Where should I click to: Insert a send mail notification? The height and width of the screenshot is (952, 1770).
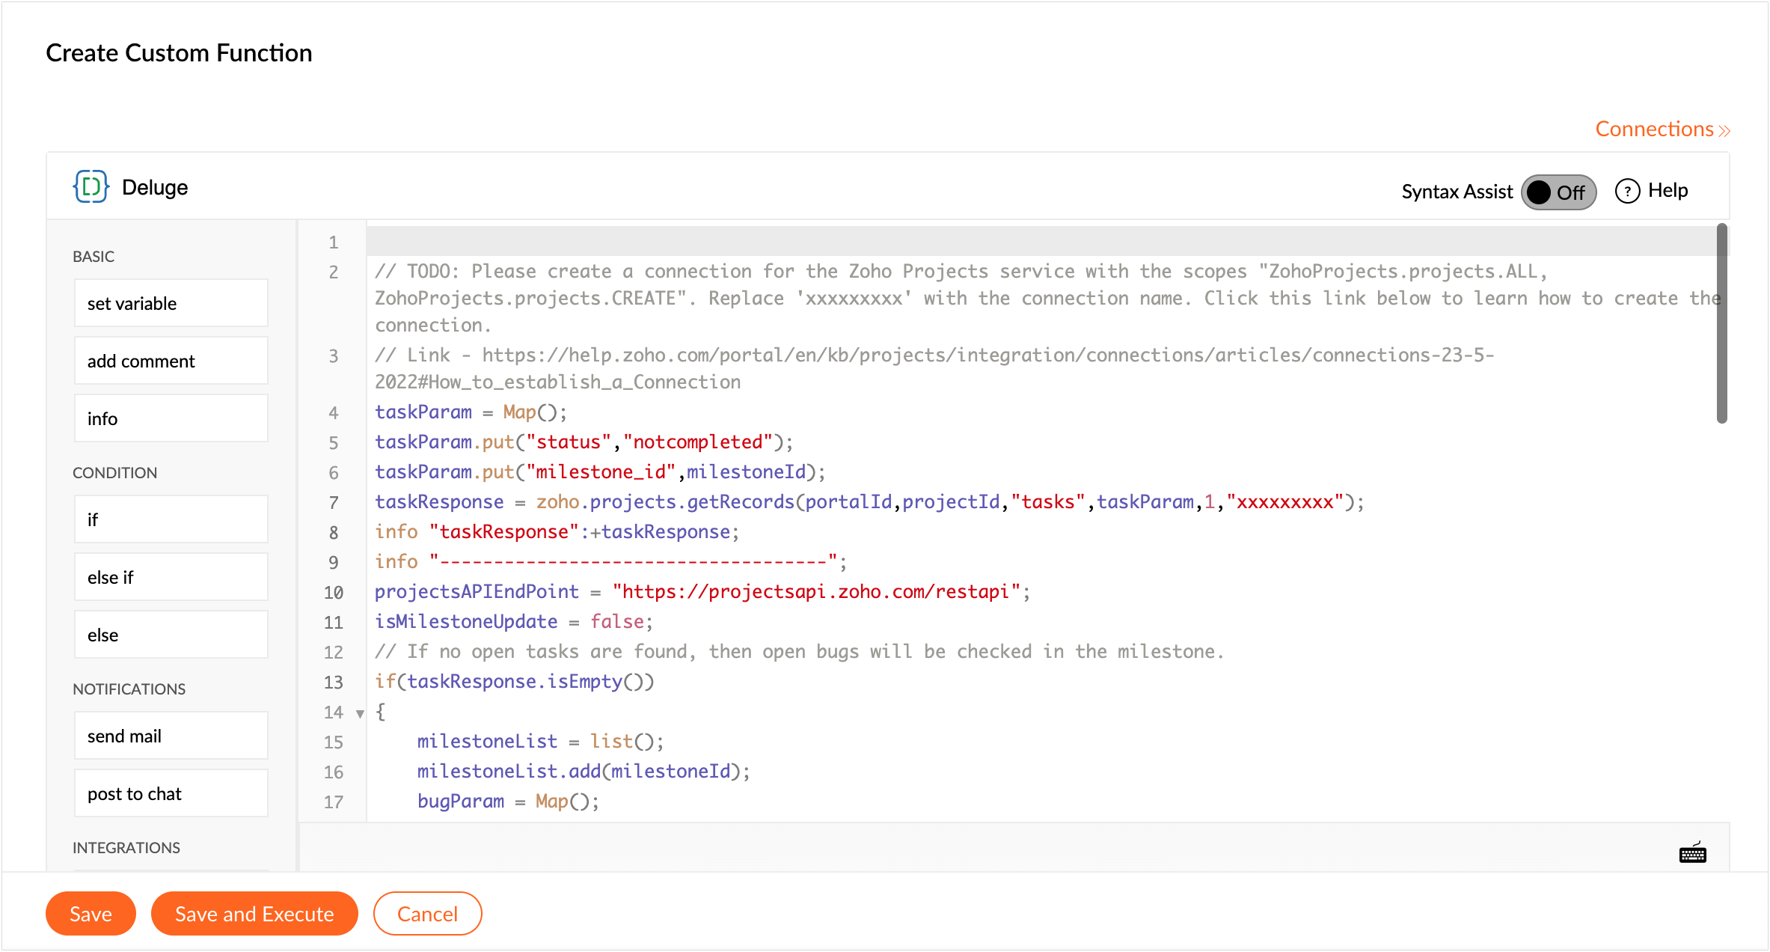[171, 736]
